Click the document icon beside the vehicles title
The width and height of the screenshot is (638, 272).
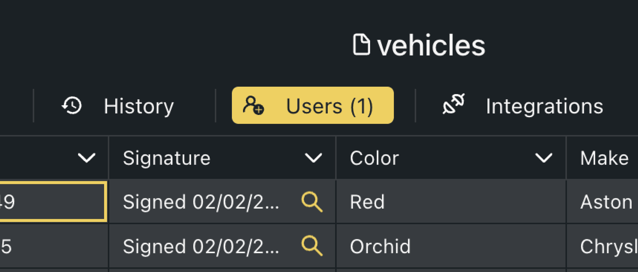point(363,43)
